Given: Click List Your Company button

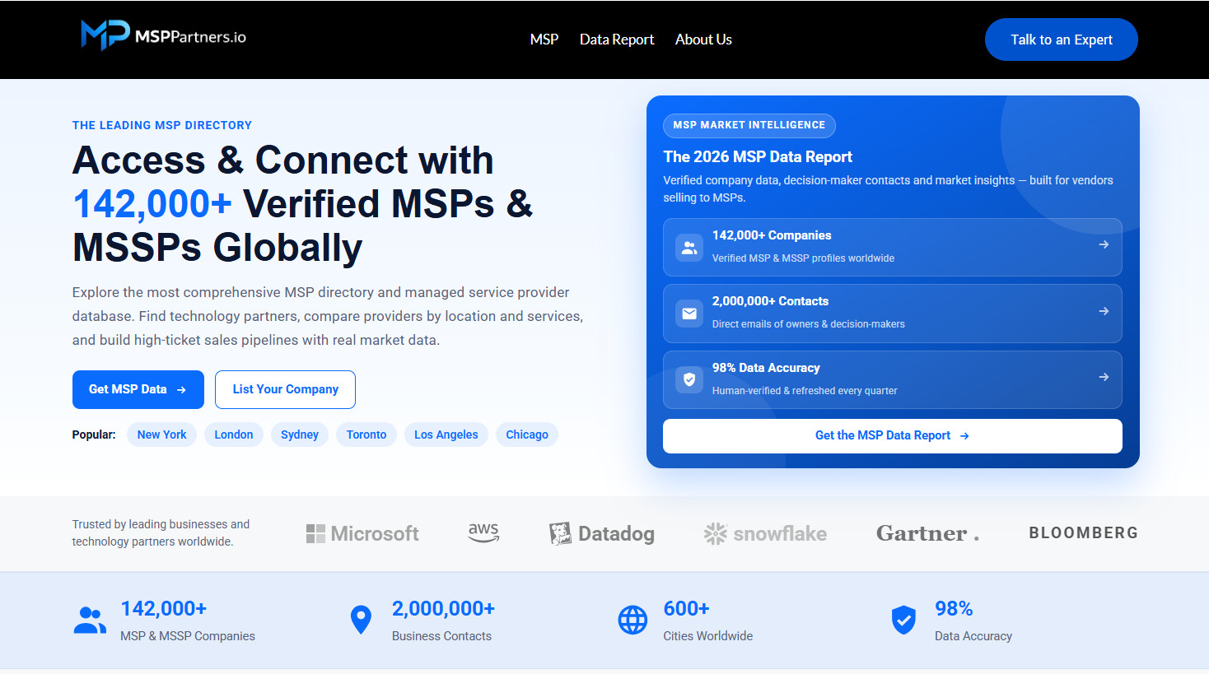Looking at the screenshot, I should (285, 389).
